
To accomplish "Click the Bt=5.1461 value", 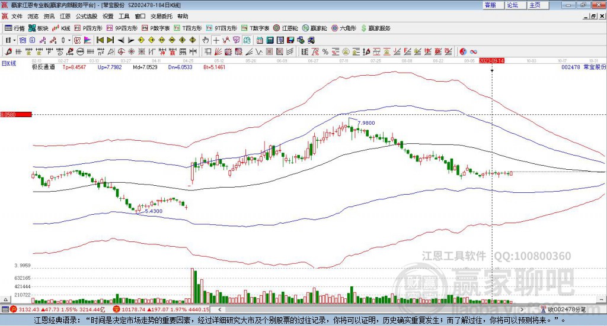I will [214, 67].
